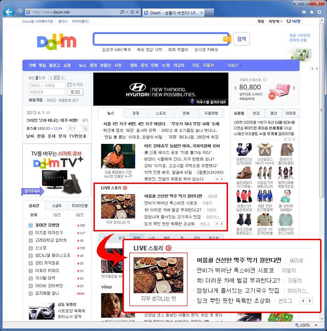Open suggested keyword 독도 땅값 12억
Screen dimensions: 327x331
149,50
